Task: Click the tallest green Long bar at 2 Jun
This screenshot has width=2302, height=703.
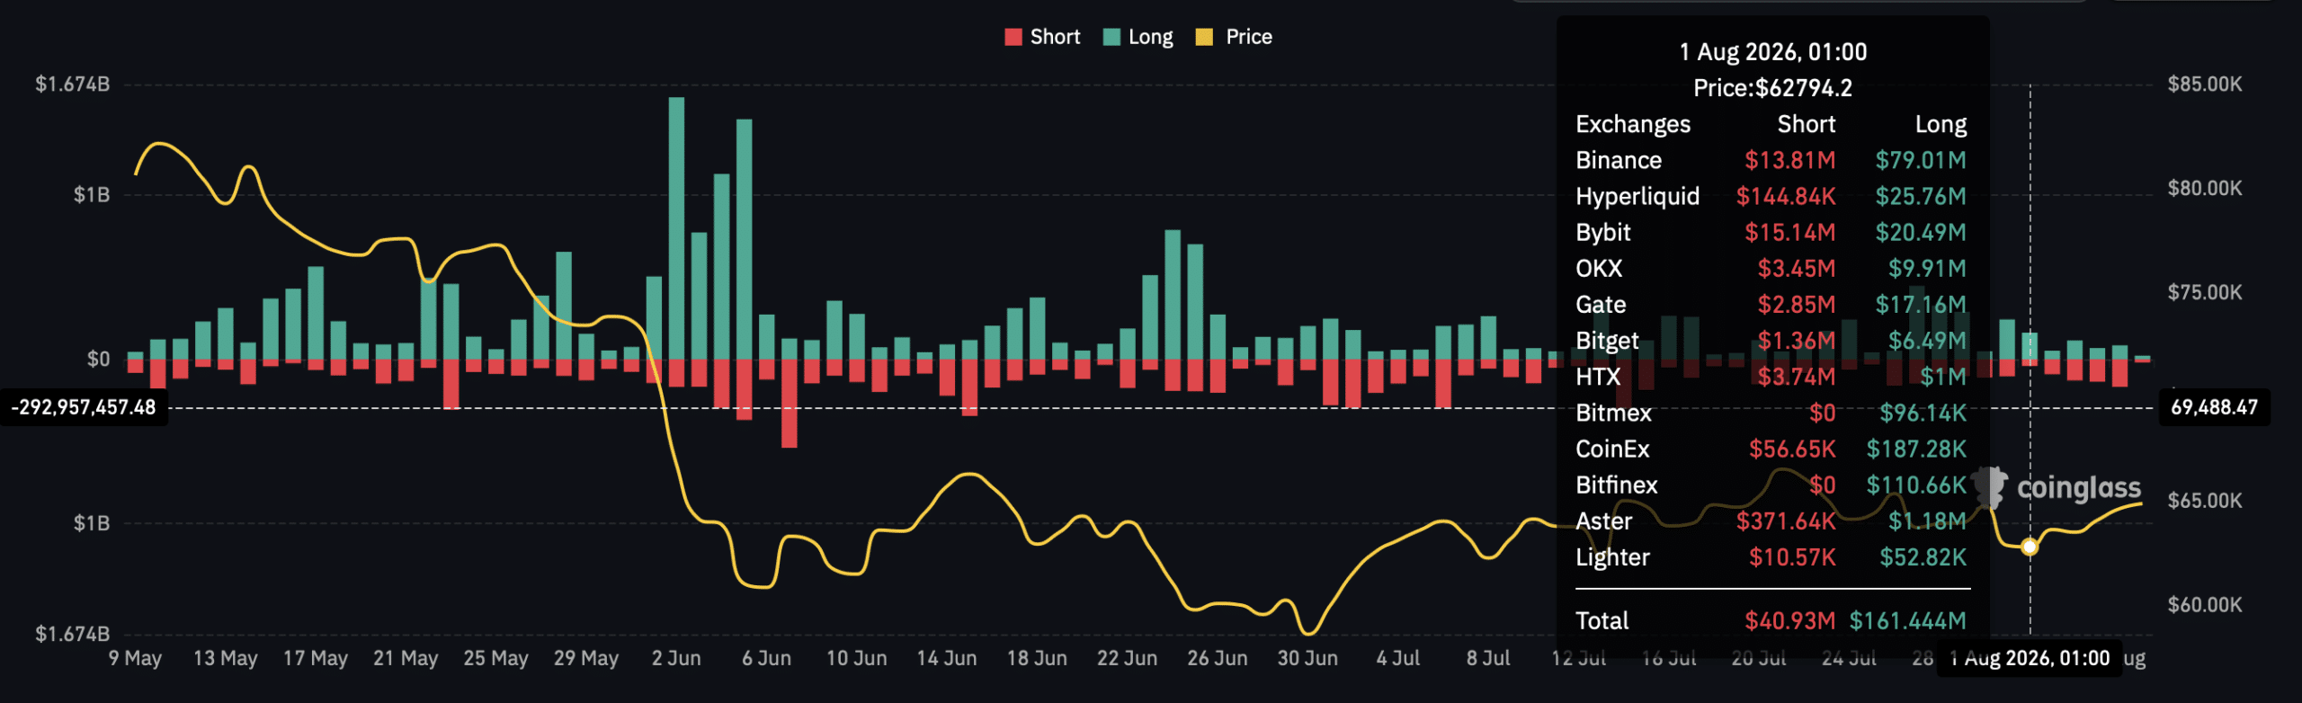Action: [x=676, y=228]
